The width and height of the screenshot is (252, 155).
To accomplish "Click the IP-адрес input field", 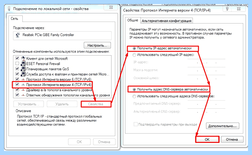I will (x=206, y=62).
